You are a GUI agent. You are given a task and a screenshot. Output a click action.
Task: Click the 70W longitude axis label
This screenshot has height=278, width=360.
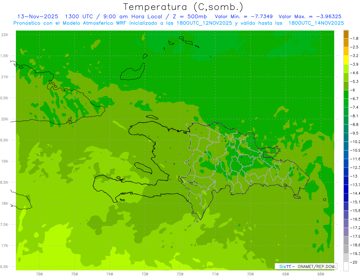point(250,274)
